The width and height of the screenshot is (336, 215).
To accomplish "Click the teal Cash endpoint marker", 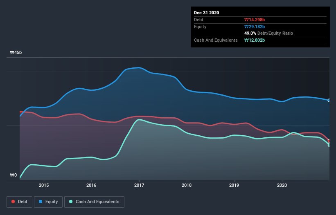I will pos(329,145).
